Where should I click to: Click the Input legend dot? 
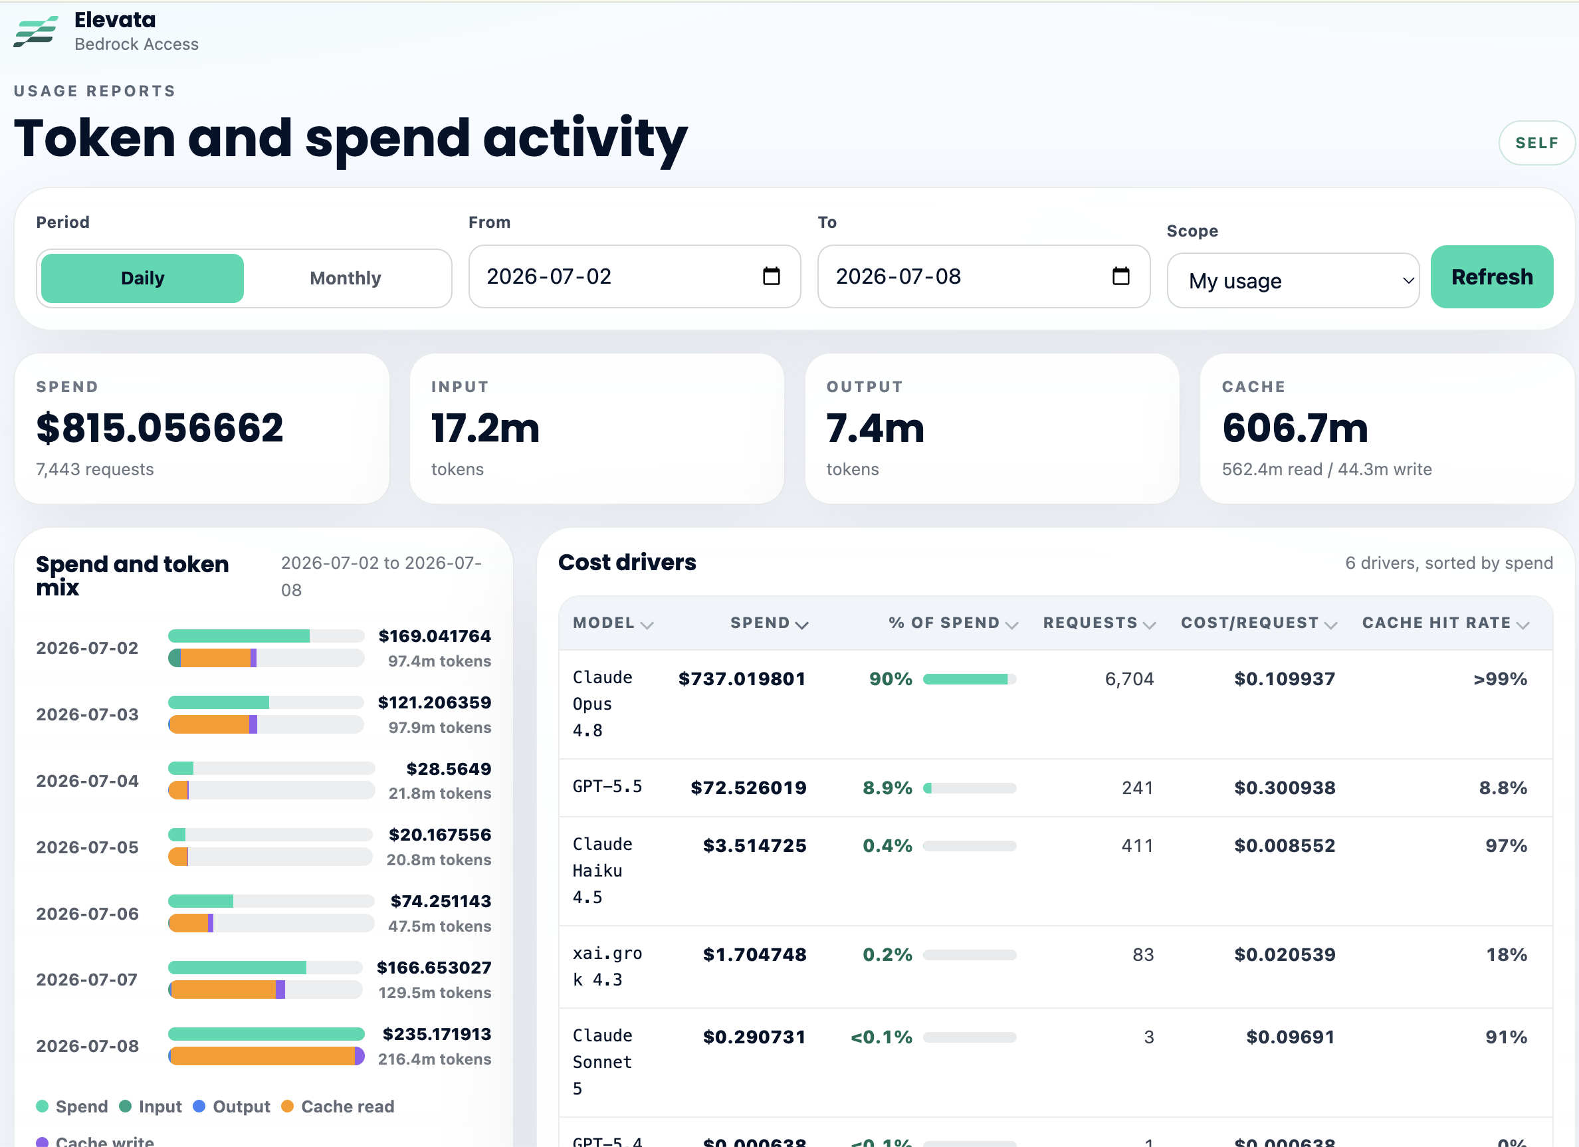click(x=126, y=1106)
